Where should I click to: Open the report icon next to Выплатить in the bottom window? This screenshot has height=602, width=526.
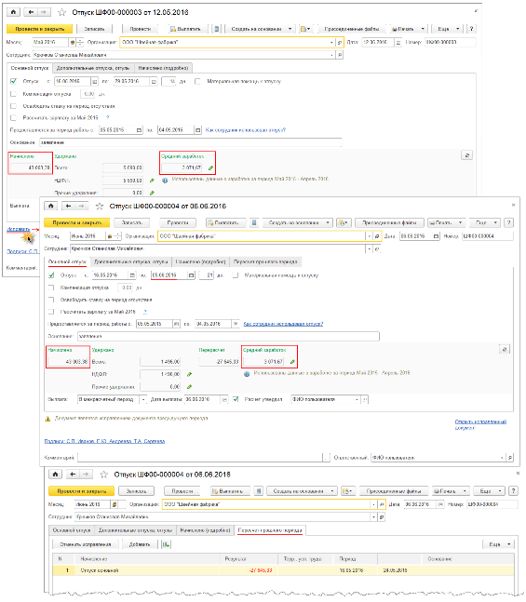click(x=260, y=491)
